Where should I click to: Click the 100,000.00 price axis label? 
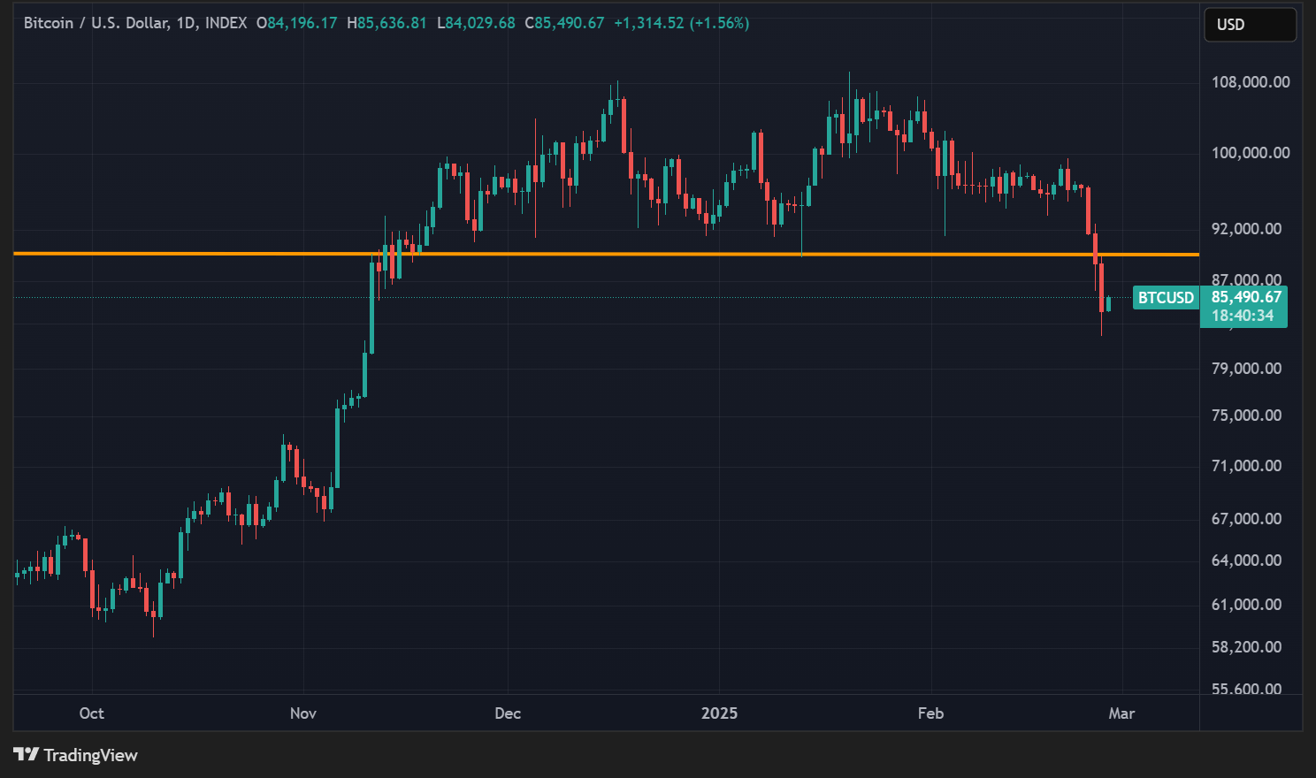(1250, 153)
